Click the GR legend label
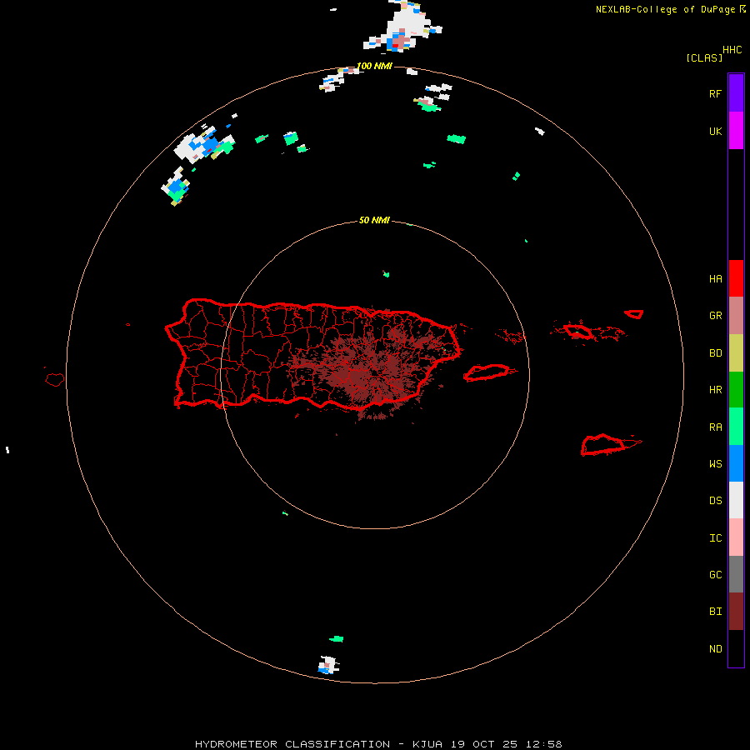This screenshot has height=750, width=750. [715, 316]
